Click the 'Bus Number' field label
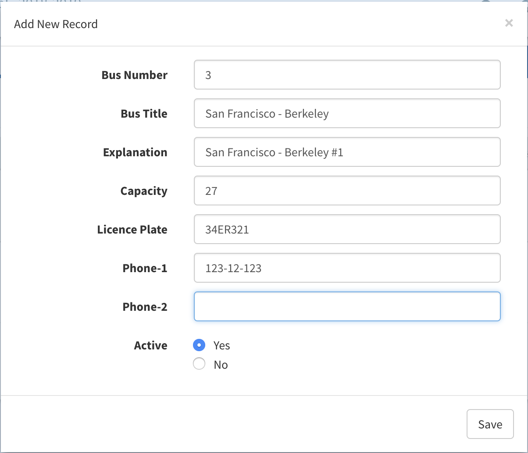528x453 pixels. 134,75
